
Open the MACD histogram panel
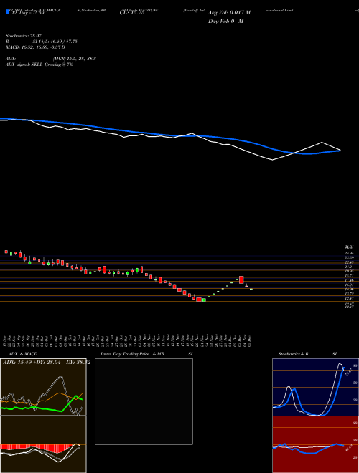pos(43,444)
